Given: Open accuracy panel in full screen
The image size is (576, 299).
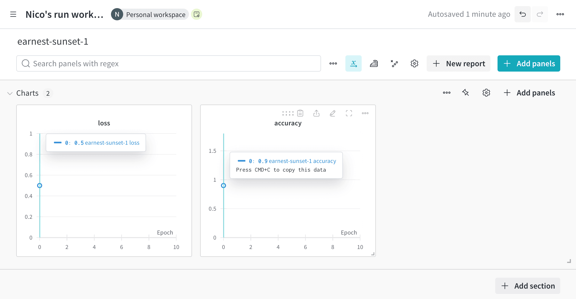Looking at the screenshot, I should [x=349, y=113].
